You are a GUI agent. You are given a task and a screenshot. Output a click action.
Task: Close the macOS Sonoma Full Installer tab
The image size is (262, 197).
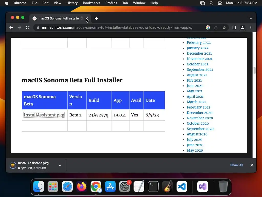(87, 18)
